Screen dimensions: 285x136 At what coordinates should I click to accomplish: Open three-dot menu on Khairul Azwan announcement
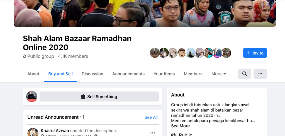[152, 133]
